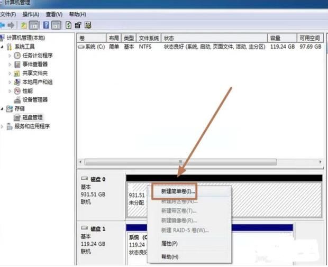The image size is (328, 267).
Task: Expand the Task Scheduler (任务计划程序) node
Action: pos(10,56)
